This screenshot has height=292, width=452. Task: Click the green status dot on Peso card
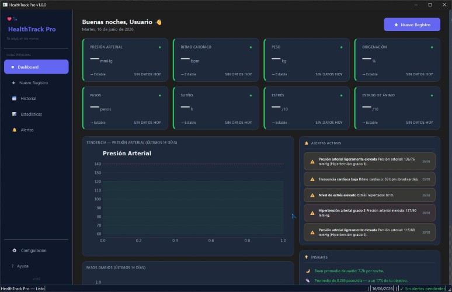pyautogui.click(x=341, y=47)
